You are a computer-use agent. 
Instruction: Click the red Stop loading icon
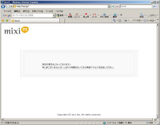click(x=117, y=7)
